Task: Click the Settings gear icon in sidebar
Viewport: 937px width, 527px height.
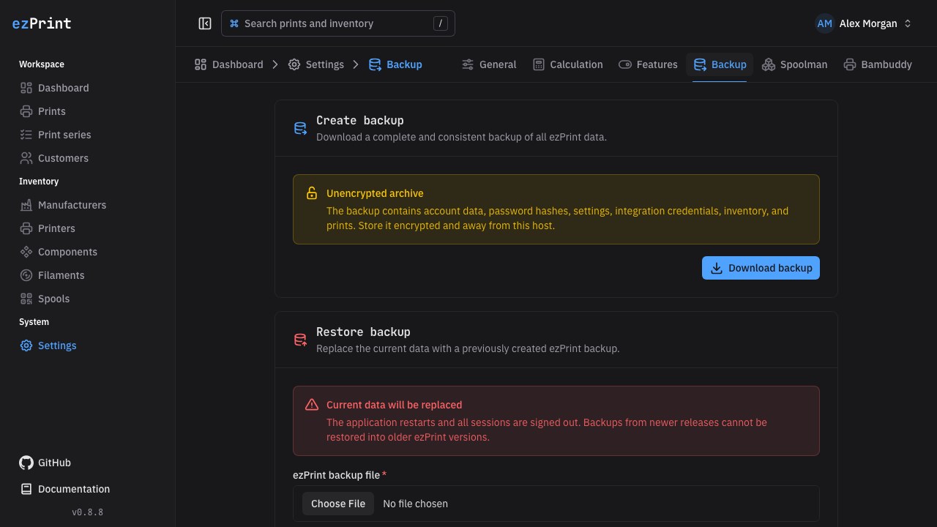Action: point(26,345)
